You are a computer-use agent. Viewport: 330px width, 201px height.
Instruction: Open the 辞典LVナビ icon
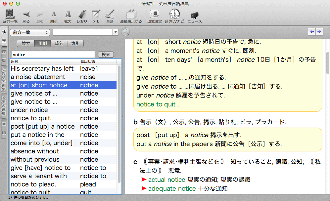pos(174,15)
